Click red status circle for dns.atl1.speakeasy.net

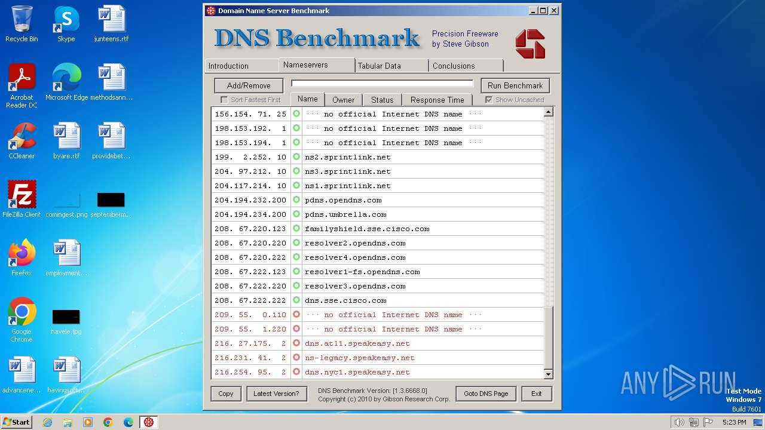(296, 343)
